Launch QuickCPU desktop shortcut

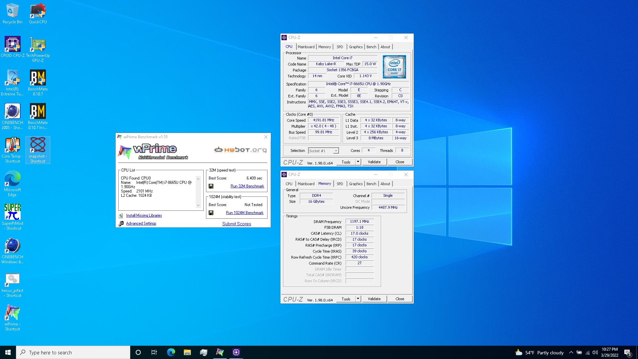(x=38, y=13)
